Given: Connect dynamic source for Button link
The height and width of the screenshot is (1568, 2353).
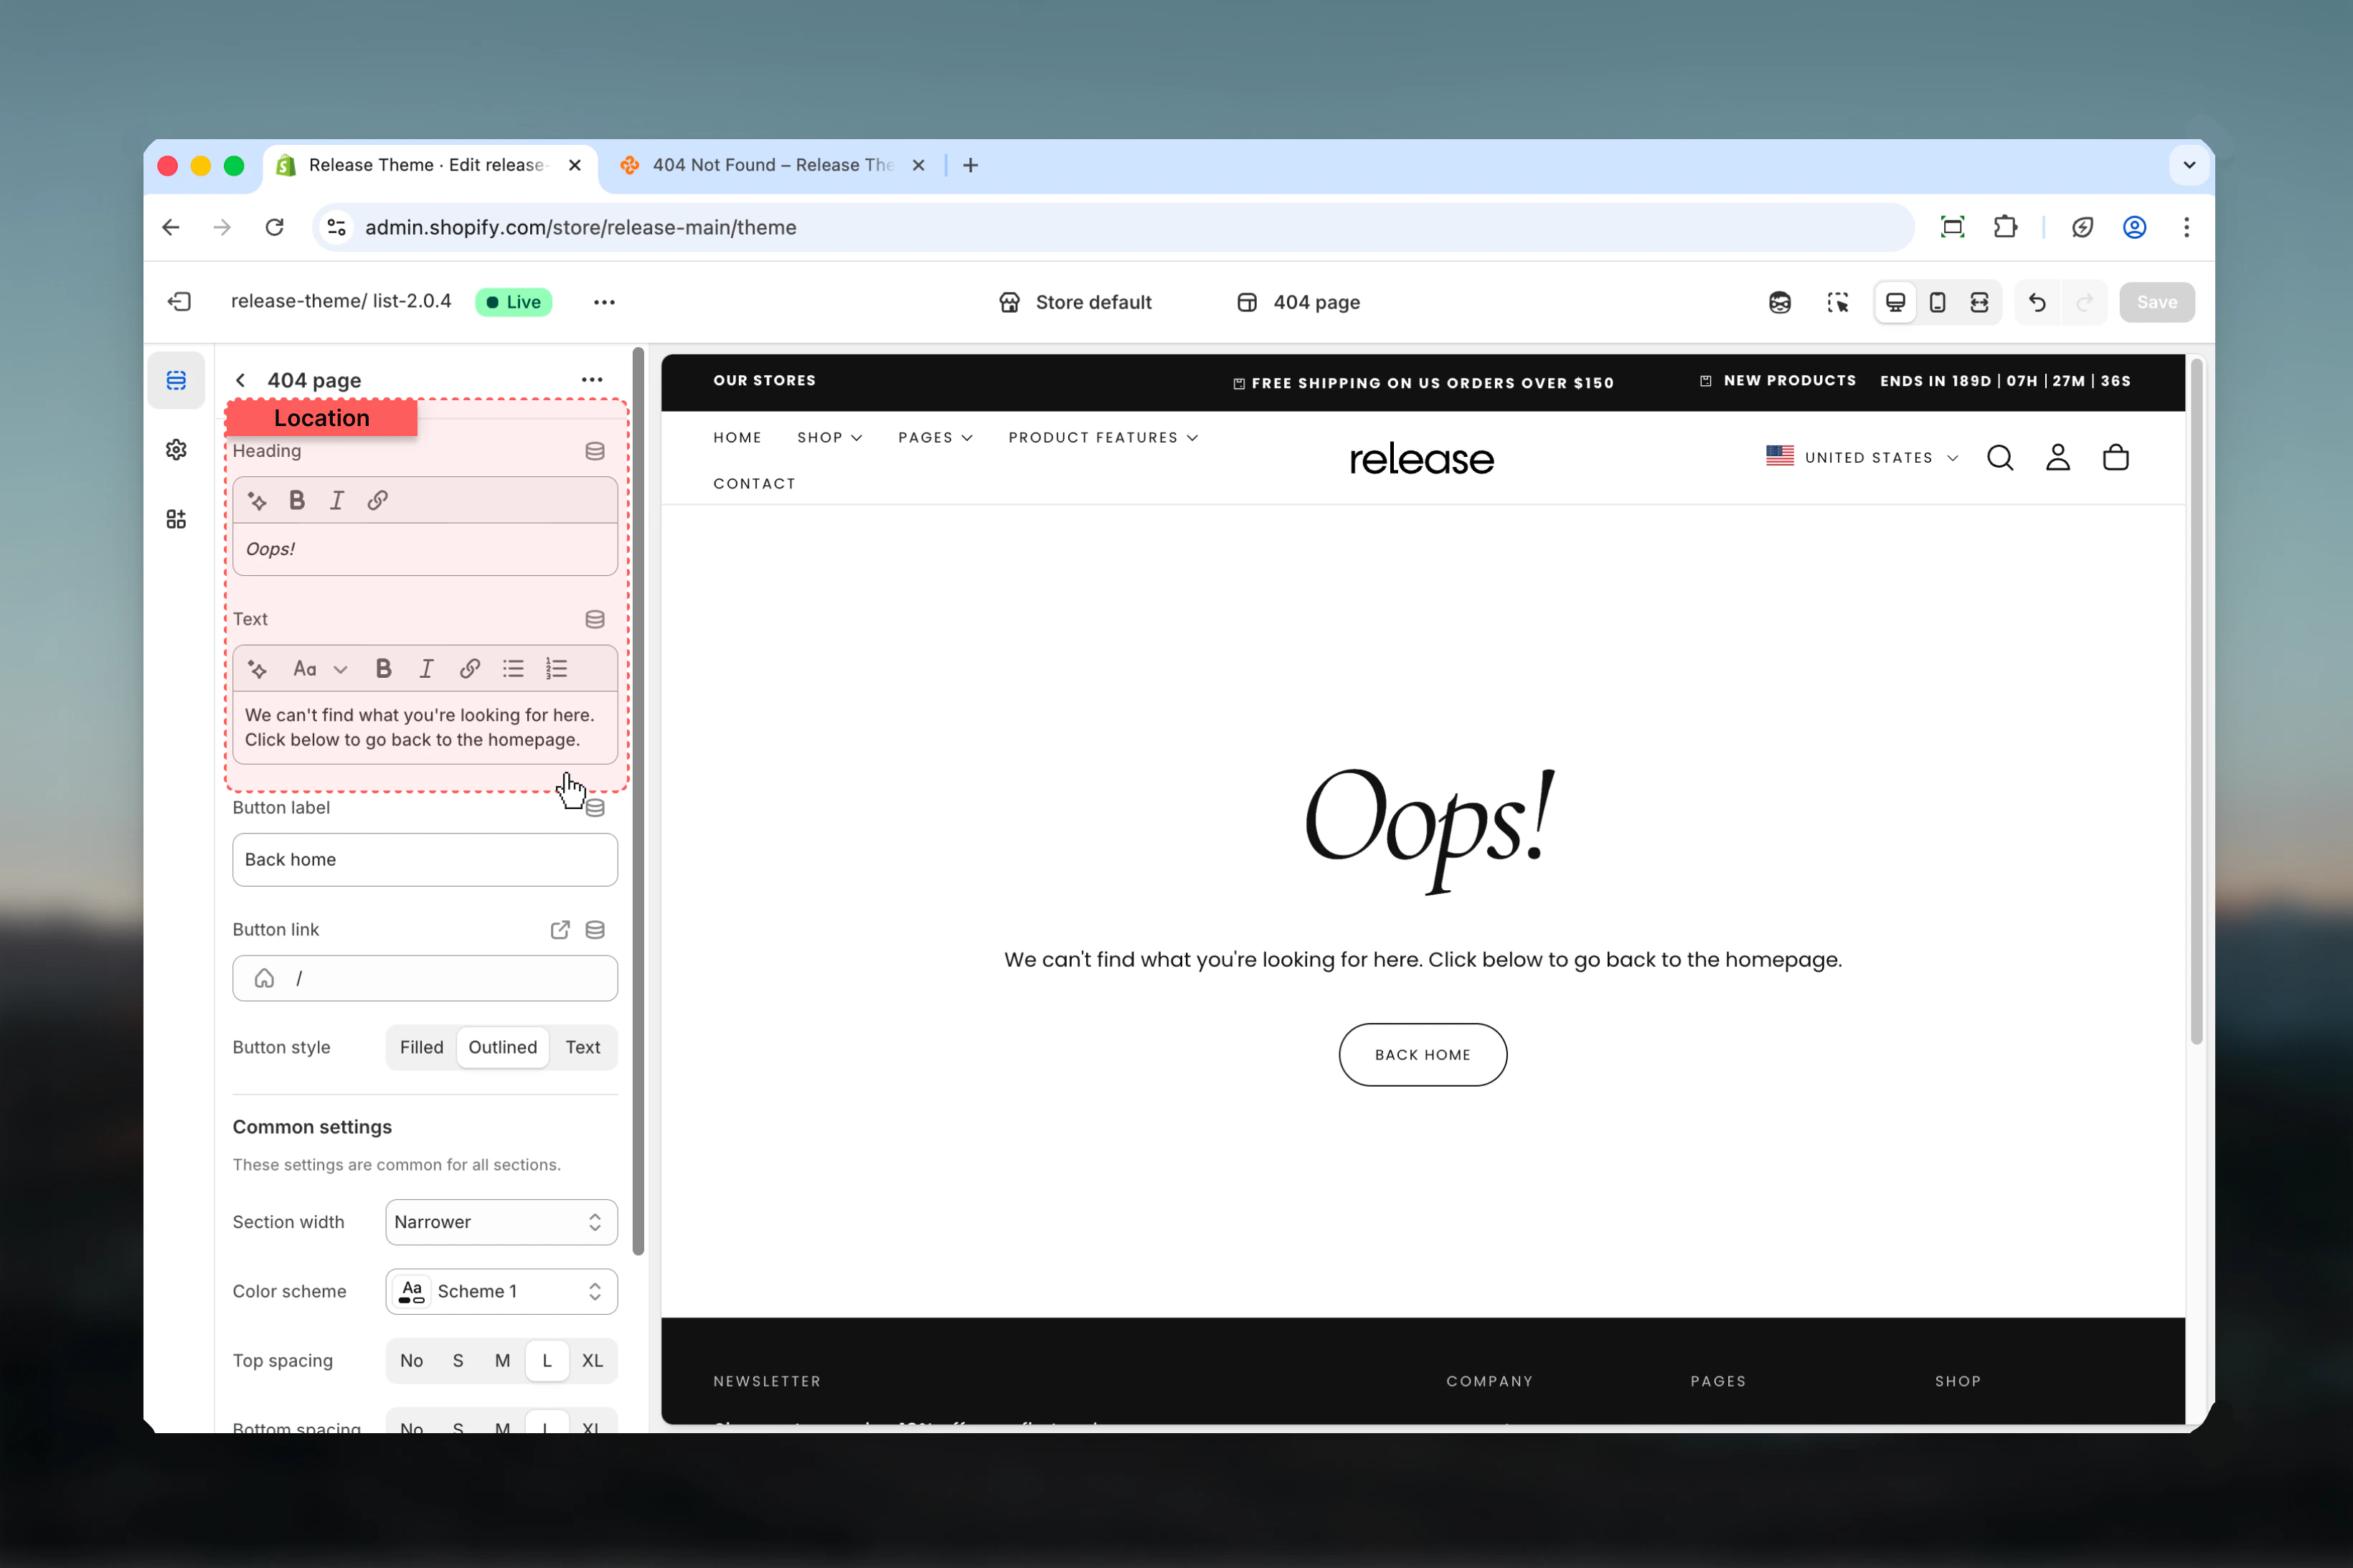Looking at the screenshot, I should [x=595, y=930].
